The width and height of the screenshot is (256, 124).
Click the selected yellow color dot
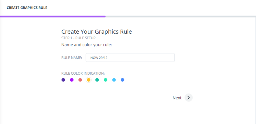pos(89,80)
